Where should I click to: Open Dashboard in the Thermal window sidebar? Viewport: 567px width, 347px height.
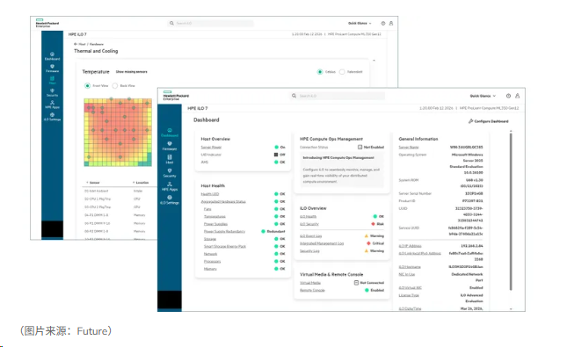coord(53,56)
